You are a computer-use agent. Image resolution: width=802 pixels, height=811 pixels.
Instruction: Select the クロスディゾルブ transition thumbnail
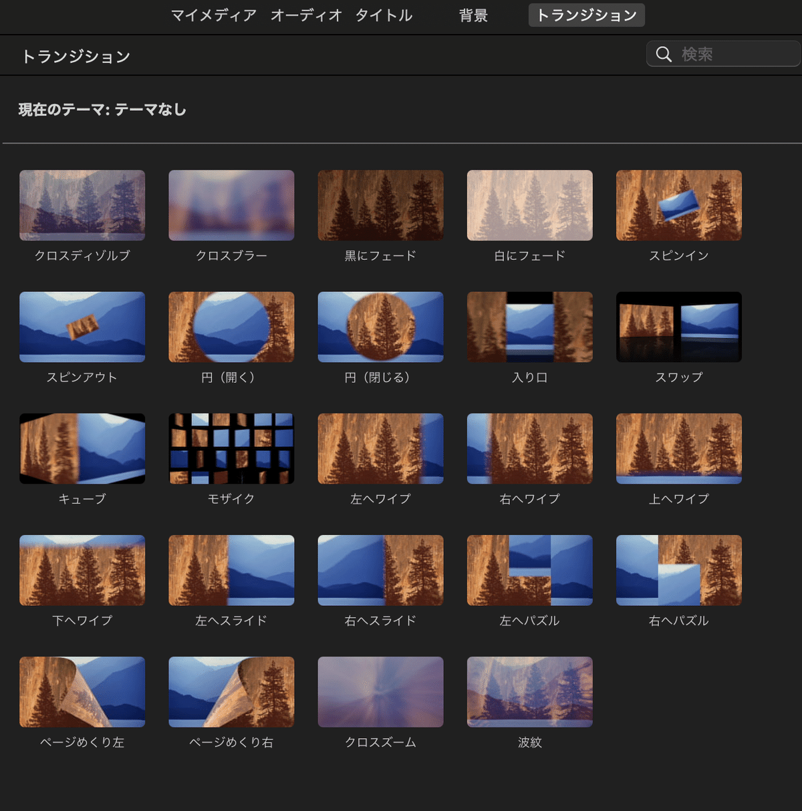[82, 205]
